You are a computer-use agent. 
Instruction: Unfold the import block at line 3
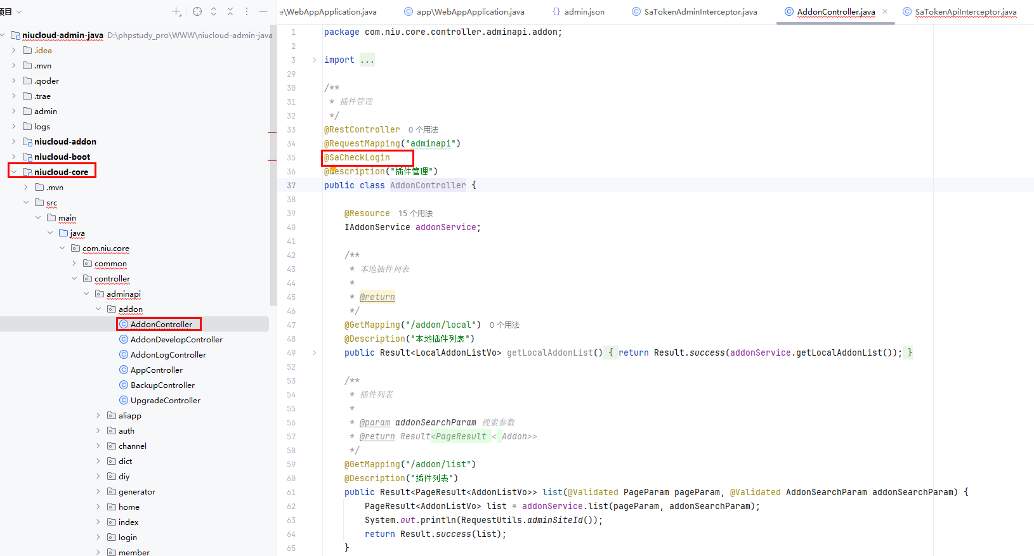click(314, 60)
